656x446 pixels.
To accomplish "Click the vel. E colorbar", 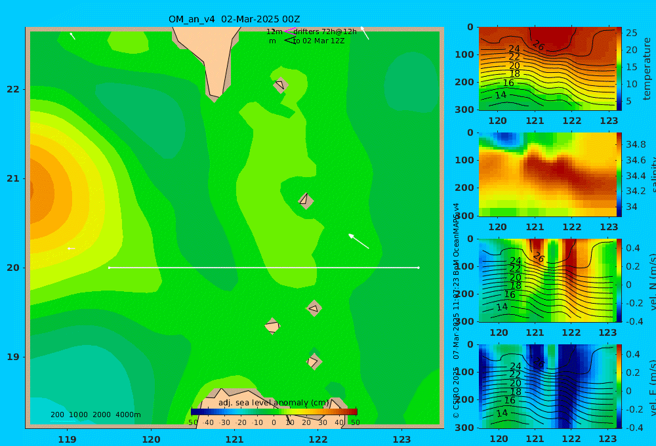I will 619,386.
